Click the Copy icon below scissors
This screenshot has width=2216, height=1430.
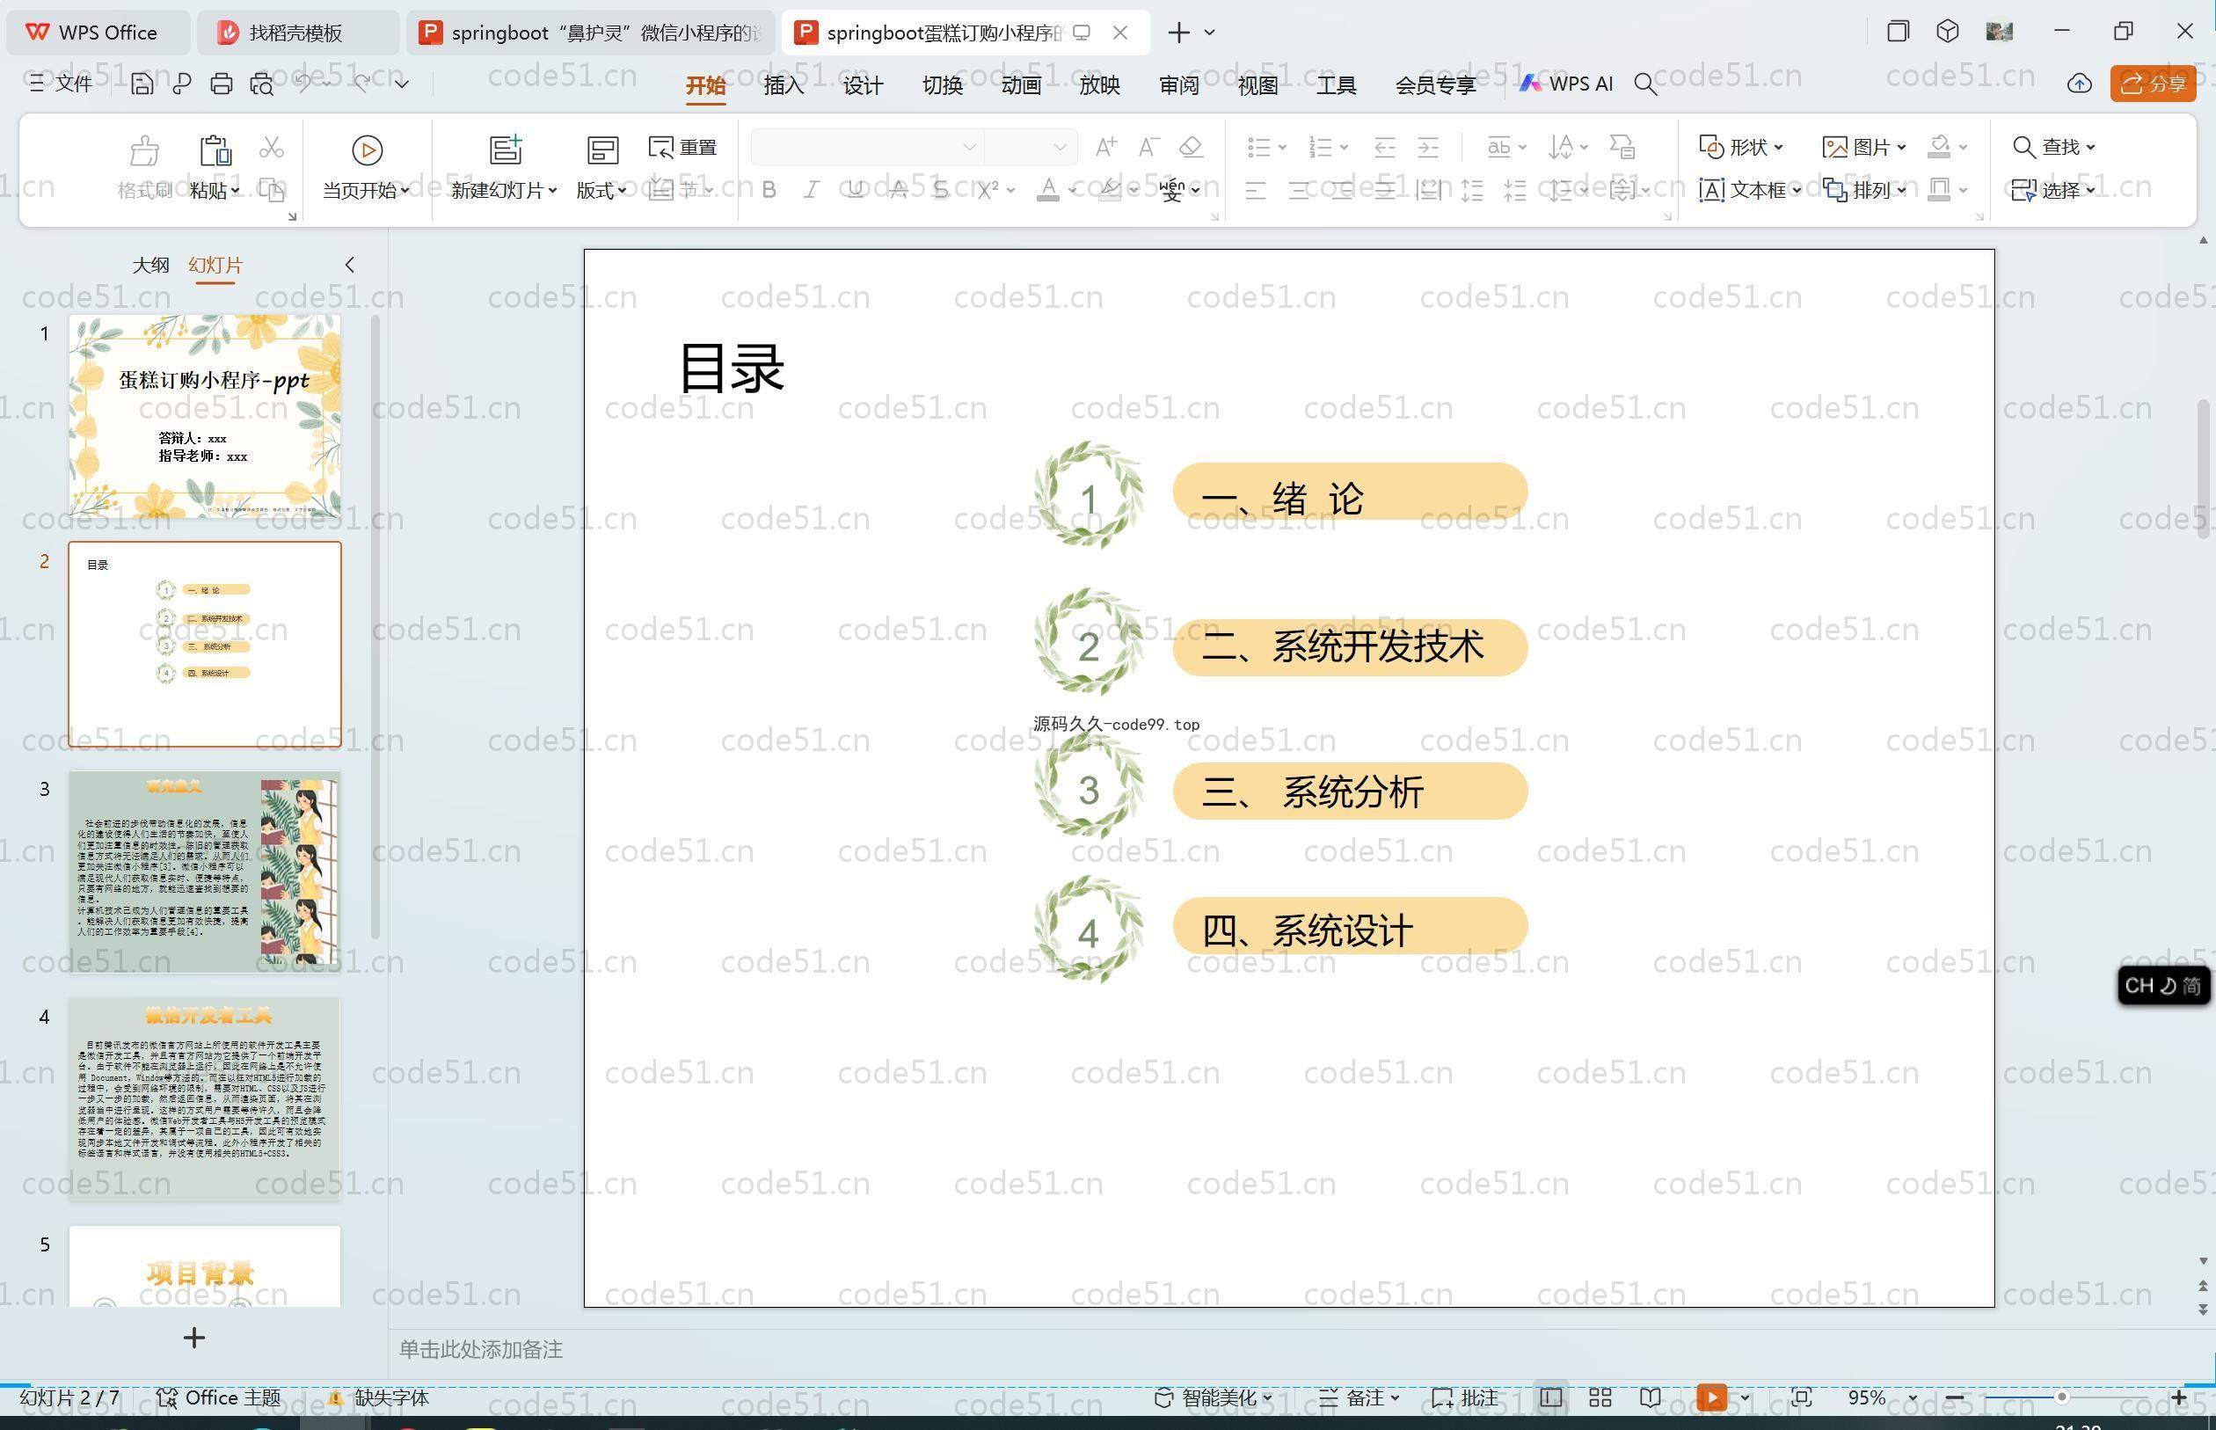click(271, 189)
